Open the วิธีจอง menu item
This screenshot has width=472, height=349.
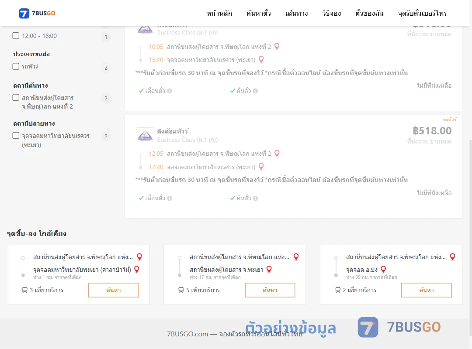(x=331, y=13)
